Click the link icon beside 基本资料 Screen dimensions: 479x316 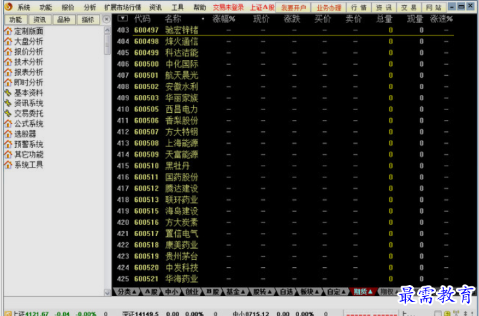(8, 93)
